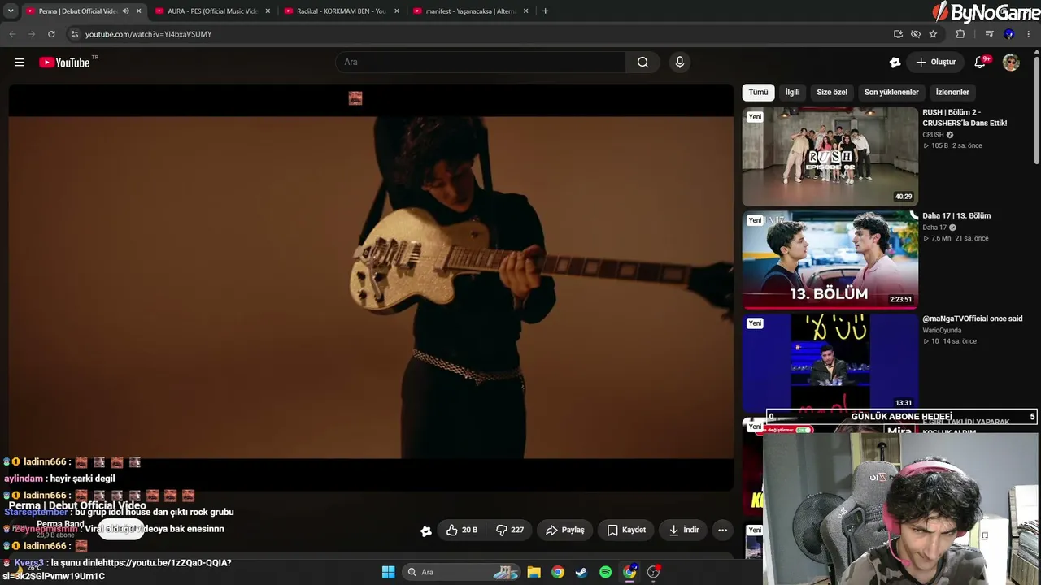Click the İndir download button
Image resolution: width=1041 pixels, height=585 pixels.
coord(683,530)
